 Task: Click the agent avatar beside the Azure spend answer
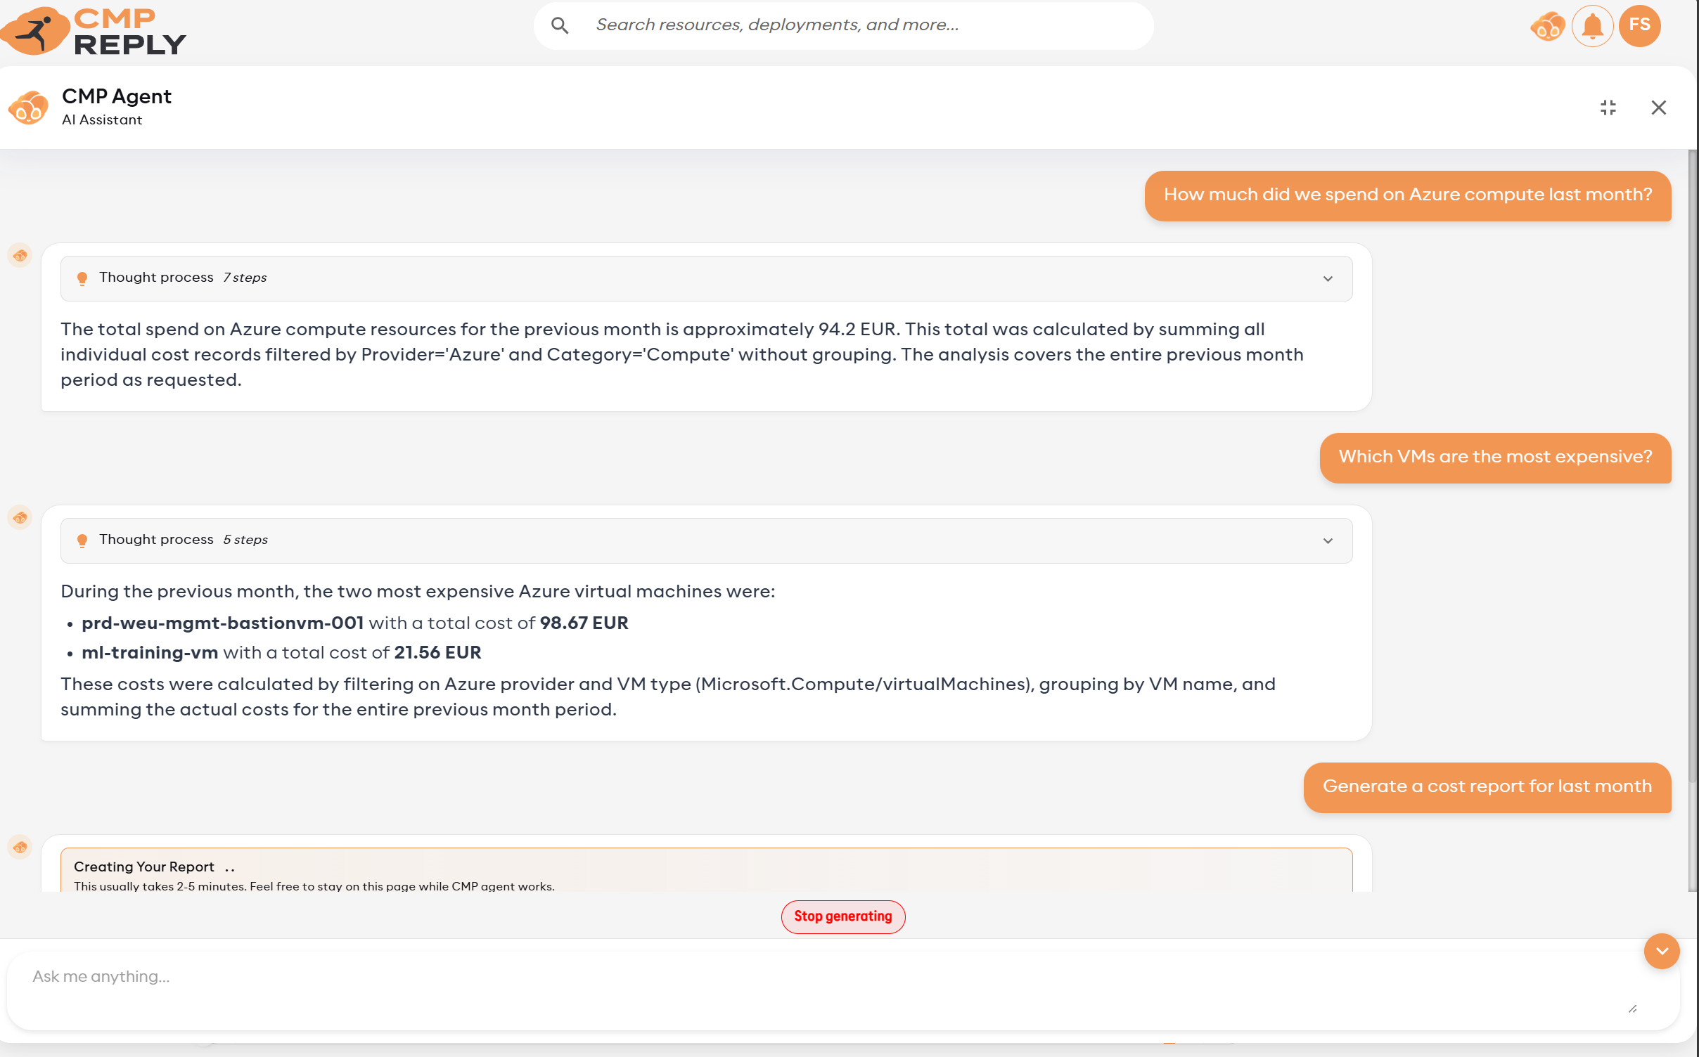tap(20, 256)
